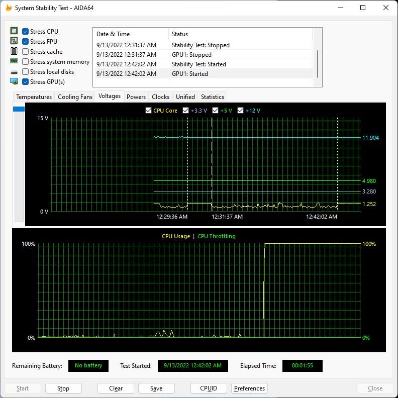Click the 4.980 voltage value label

tap(369, 181)
